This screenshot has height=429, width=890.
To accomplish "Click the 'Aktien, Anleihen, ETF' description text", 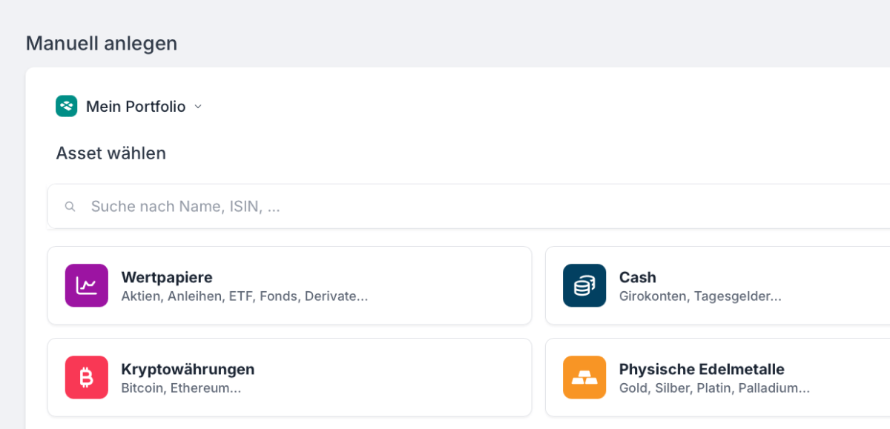I will (x=244, y=296).
